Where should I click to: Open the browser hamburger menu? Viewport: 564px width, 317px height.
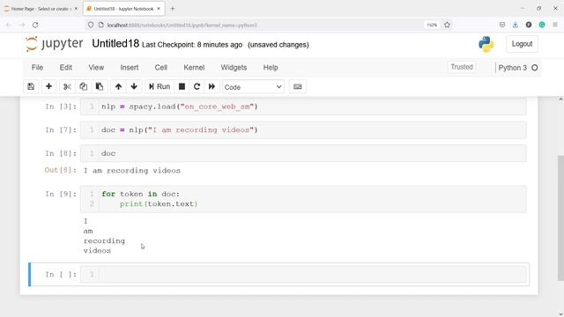(x=555, y=25)
